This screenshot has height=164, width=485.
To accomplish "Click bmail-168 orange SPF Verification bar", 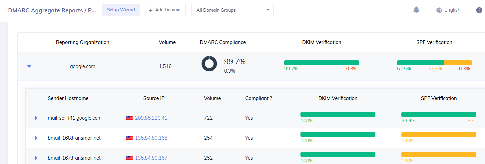I will (439, 134).
